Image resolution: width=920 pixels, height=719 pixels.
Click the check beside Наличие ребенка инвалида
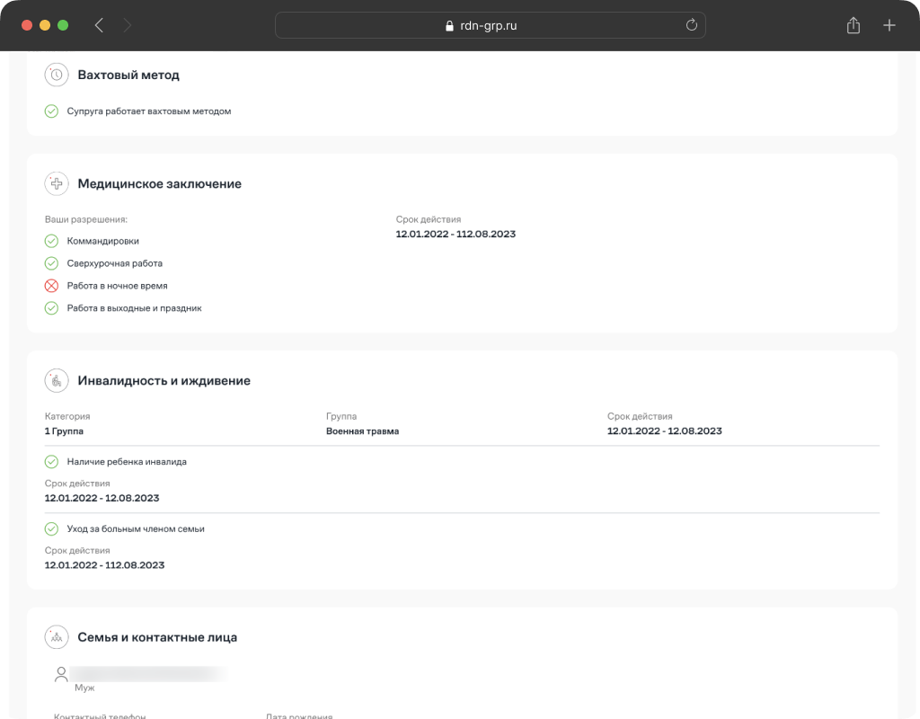coord(51,461)
